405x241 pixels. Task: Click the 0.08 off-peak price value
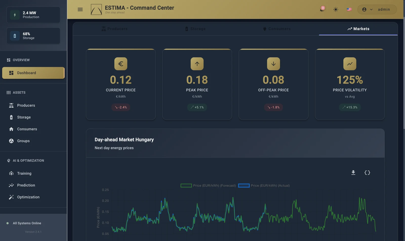(273, 80)
